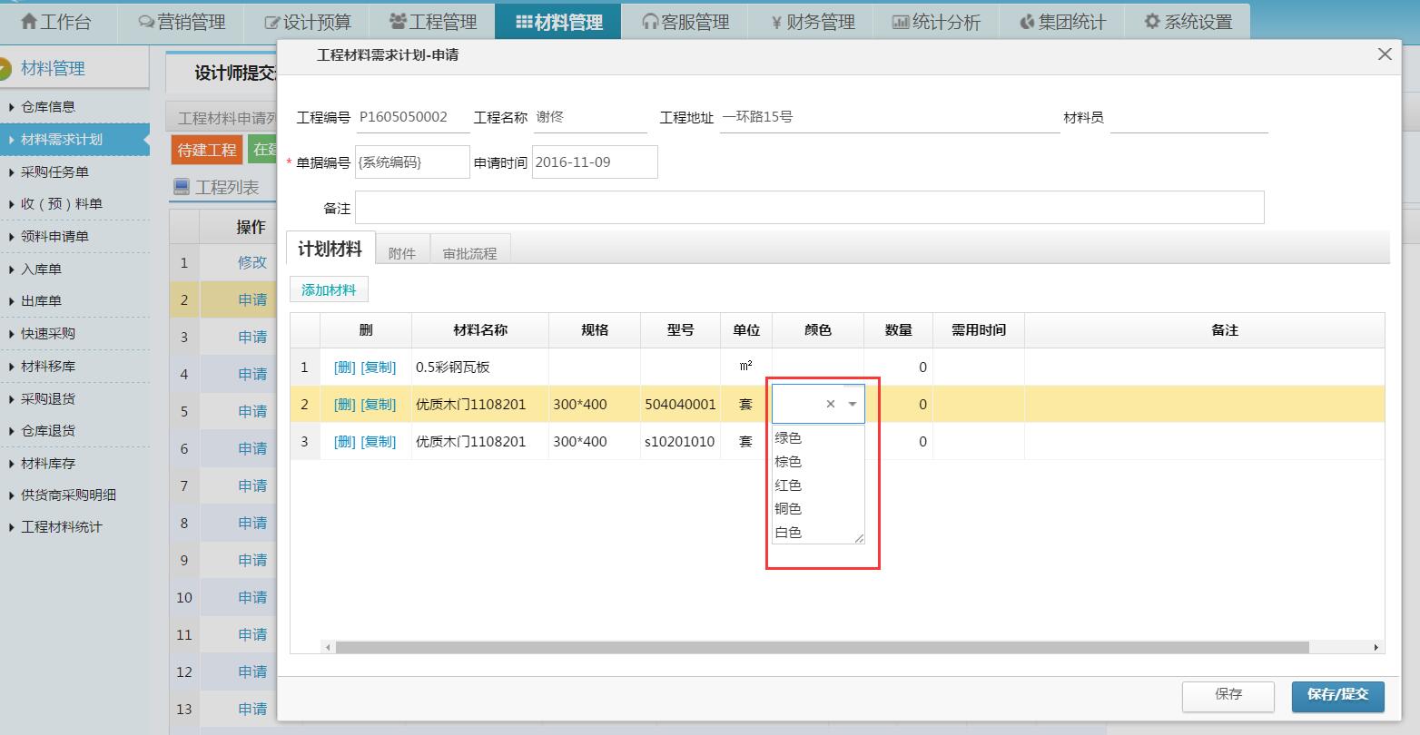
Task: Expand 采购任务单 sidebar item
Action: (x=54, y=172)
